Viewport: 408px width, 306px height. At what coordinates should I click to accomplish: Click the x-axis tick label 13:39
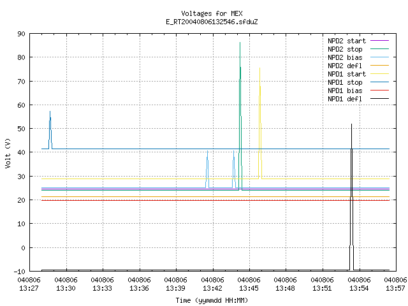coord(176,288)
